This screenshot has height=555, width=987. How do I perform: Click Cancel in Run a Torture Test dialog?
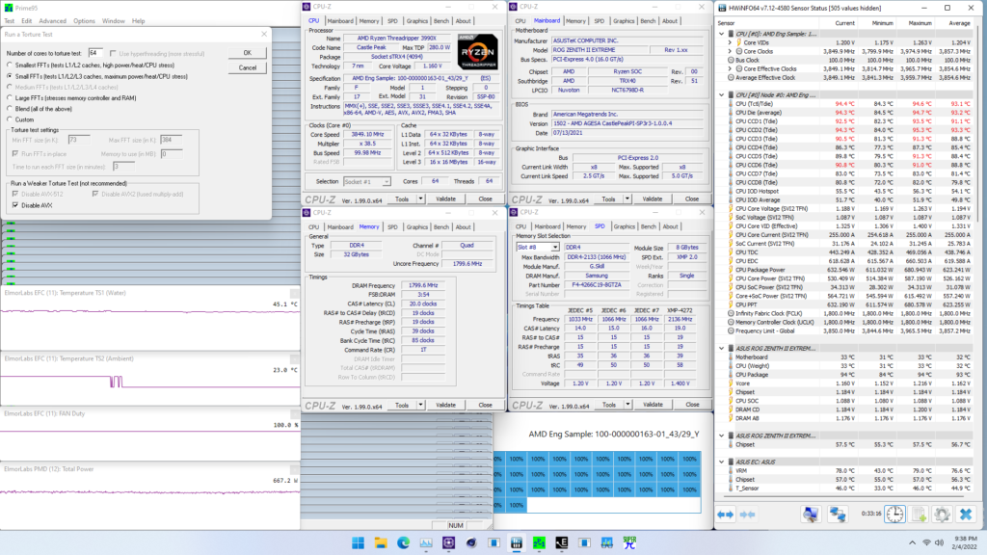248,67
